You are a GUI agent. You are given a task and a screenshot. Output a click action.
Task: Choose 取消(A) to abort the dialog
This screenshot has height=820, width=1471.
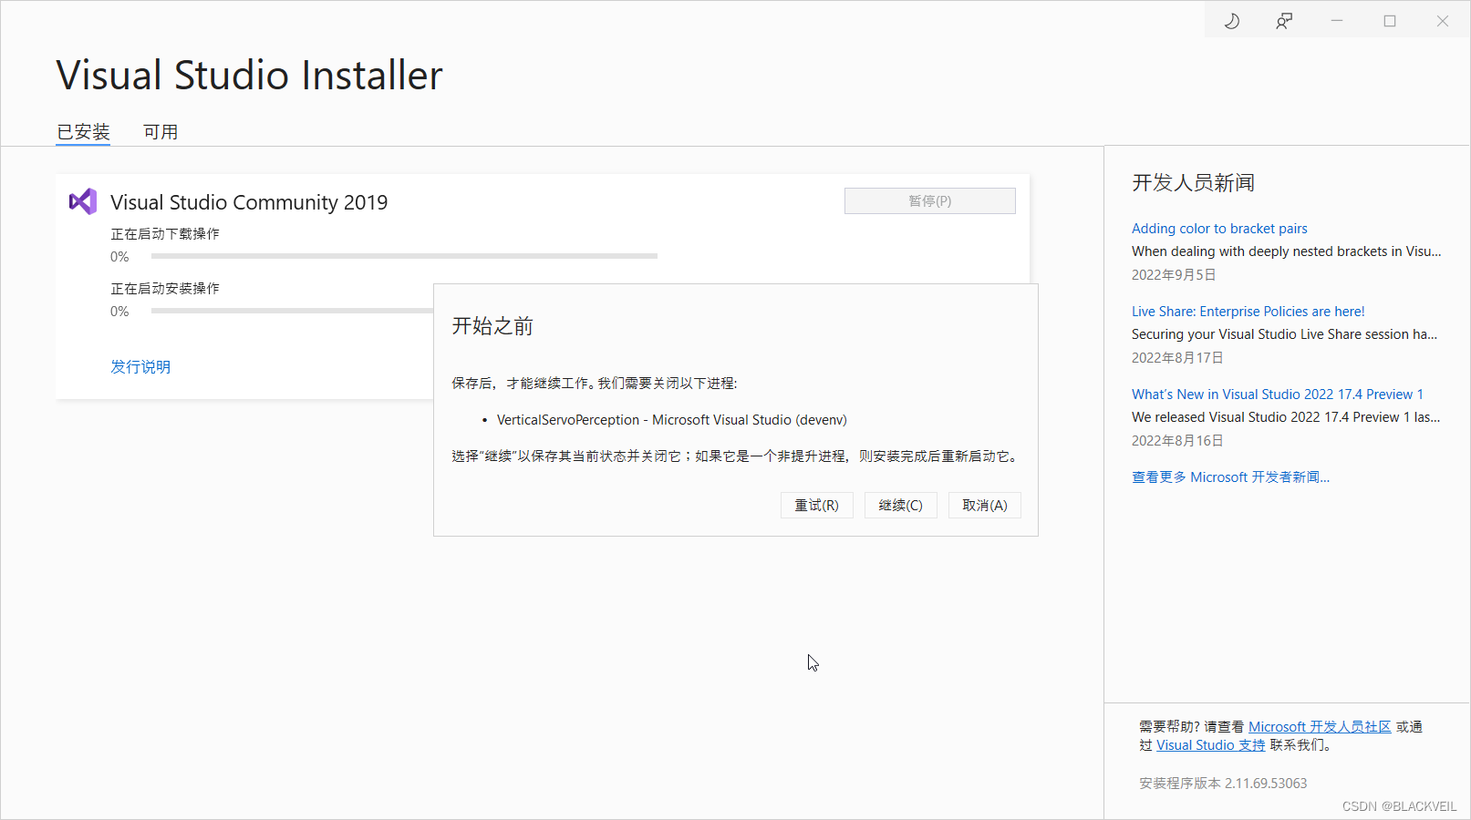pos(985,505)
